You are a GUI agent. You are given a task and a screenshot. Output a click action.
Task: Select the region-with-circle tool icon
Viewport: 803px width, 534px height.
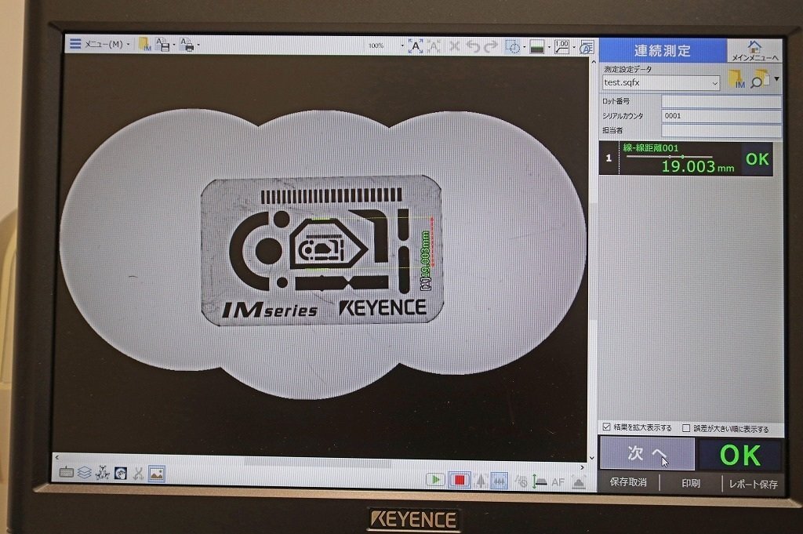512,46
